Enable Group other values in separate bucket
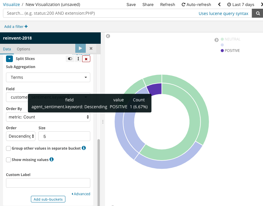Image resolution: width=263 pixels, height=206 pixels. click(8, 148)
